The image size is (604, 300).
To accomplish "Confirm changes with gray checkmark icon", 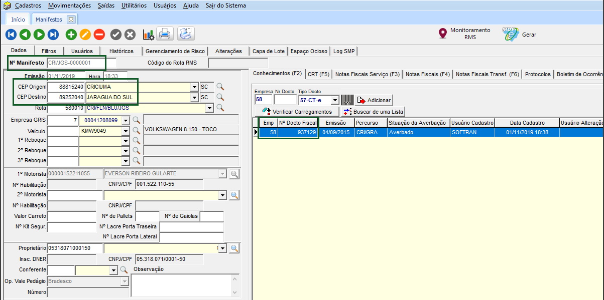I will pos(116,35).
